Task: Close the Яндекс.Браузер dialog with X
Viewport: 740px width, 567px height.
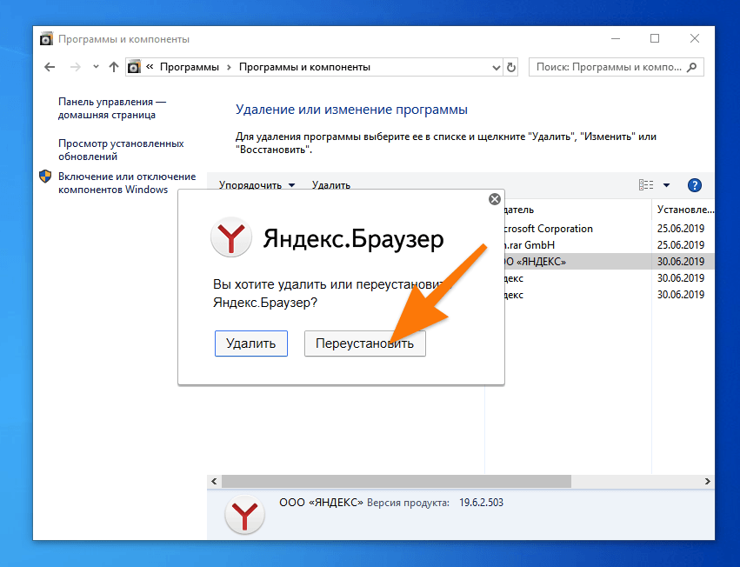Action: [495, 199]
